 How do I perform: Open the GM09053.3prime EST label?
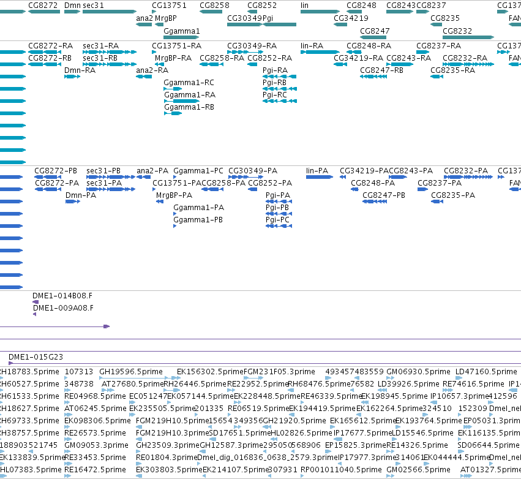[96, 445]
